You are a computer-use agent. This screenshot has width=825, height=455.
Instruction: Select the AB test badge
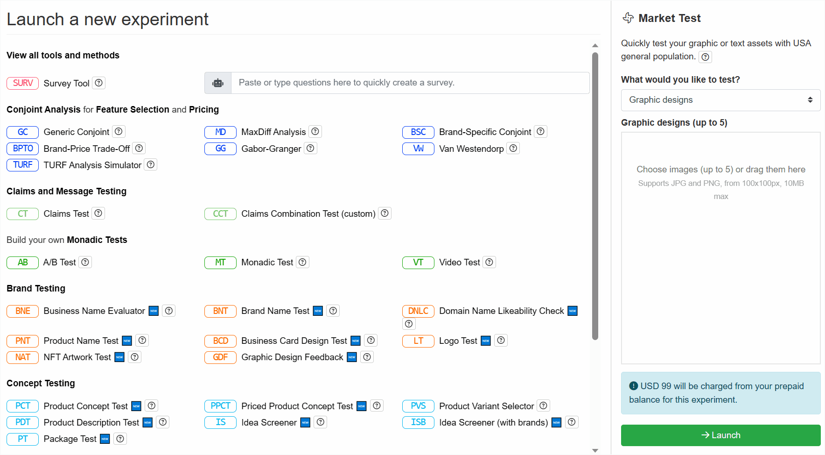22,262
